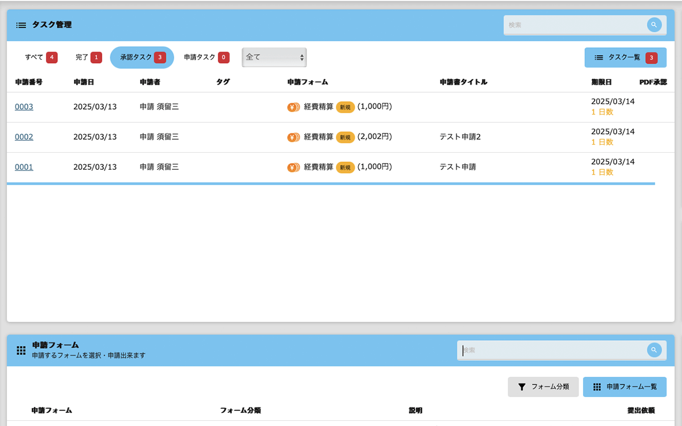Open the 全て filter dropdown
682x426 pixels.
click(x=274, y=57)
